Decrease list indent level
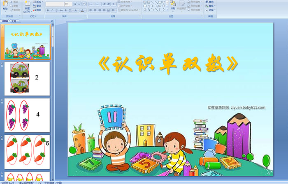The image size is (288, 184). coord(104,4)
